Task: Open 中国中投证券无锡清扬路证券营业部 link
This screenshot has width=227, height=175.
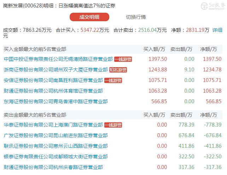Action: tap(58, 59)
